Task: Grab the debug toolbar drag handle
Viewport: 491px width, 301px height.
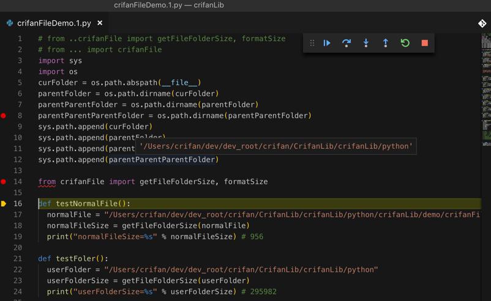Action: pos(312,43)
